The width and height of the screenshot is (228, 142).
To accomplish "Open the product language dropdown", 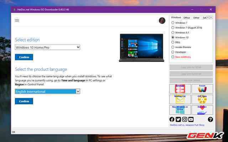I will 47,91.
